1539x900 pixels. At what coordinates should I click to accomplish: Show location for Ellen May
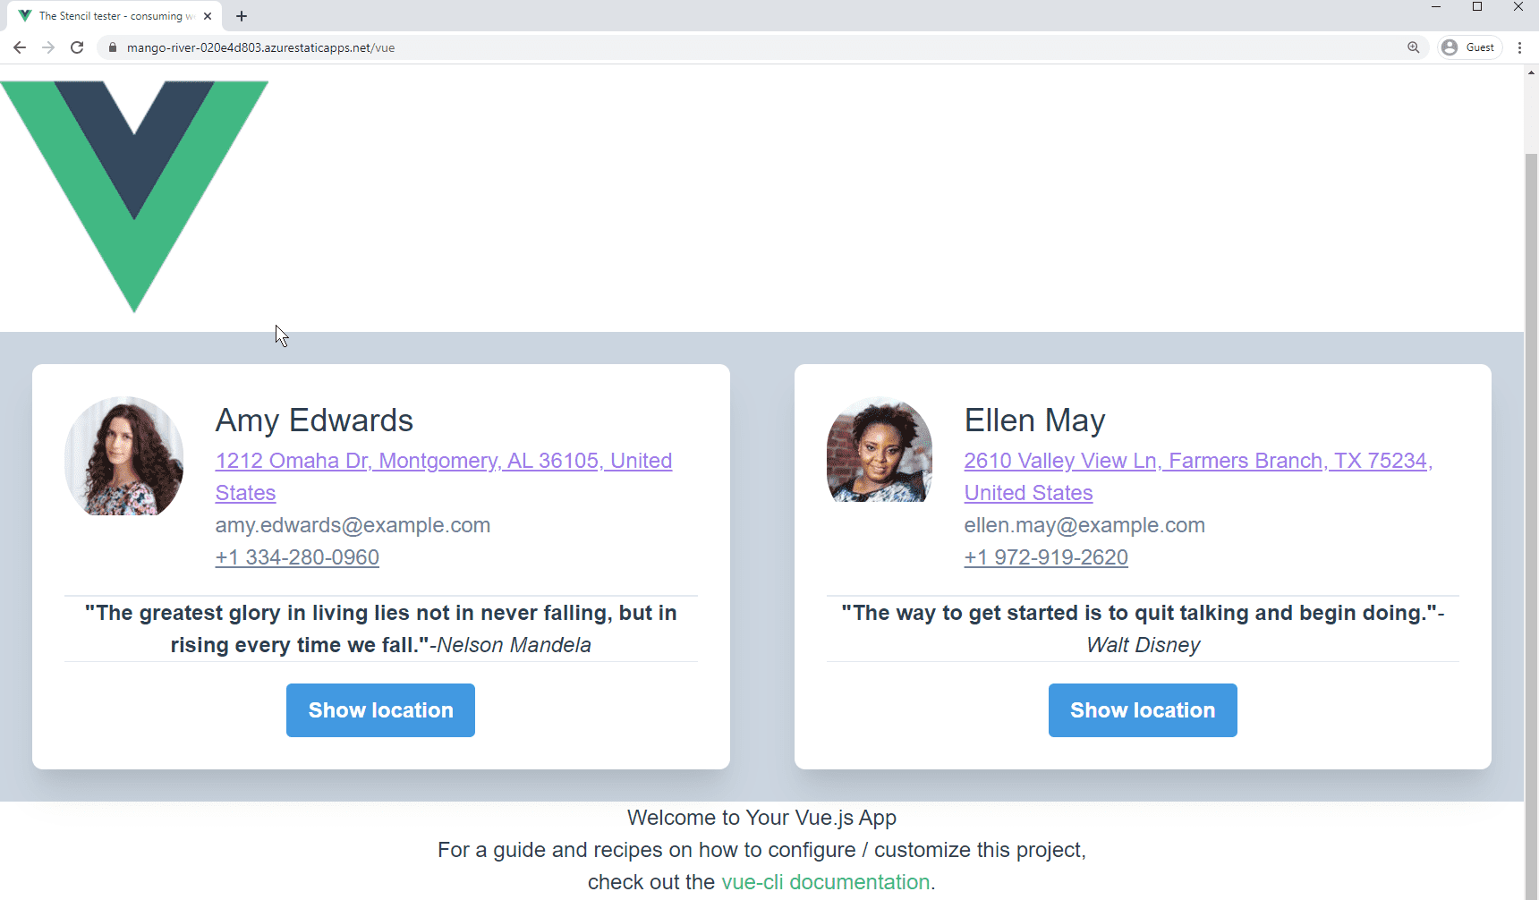(x=1143, y=710)
